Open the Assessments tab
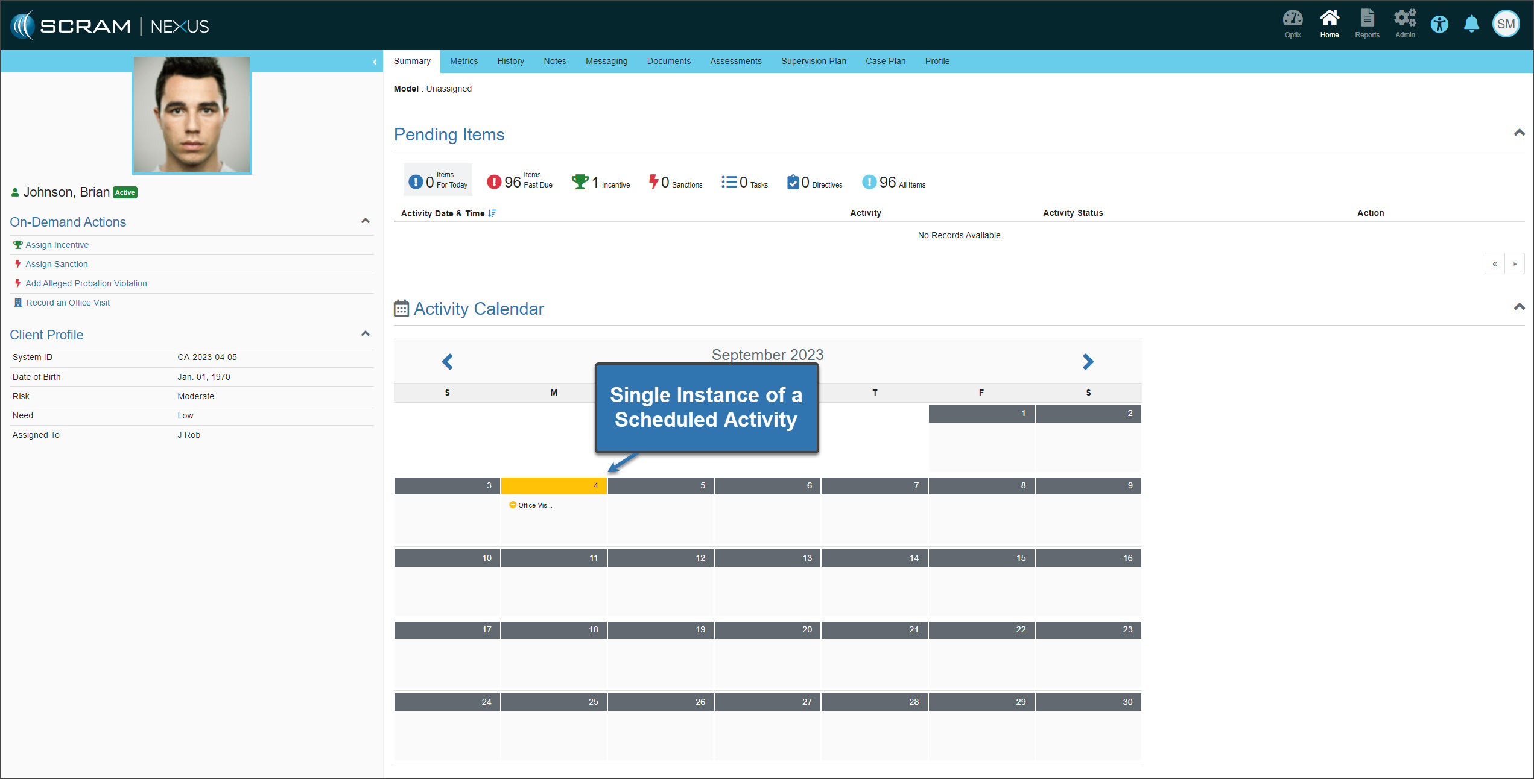 [735, 61]
